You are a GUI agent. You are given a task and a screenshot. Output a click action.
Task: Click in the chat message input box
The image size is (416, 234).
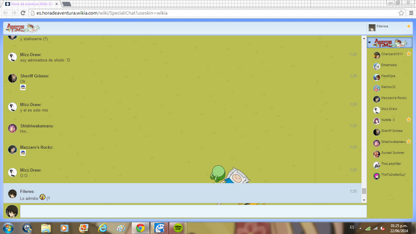pos(194,211)
